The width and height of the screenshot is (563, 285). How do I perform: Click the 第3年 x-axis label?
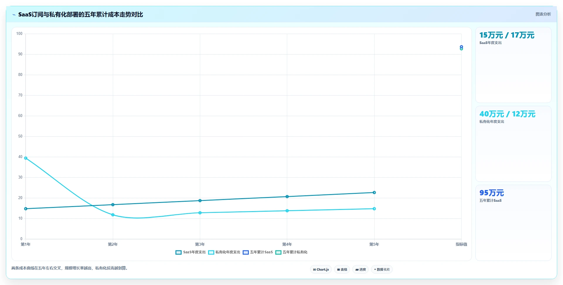click(200, 244)
